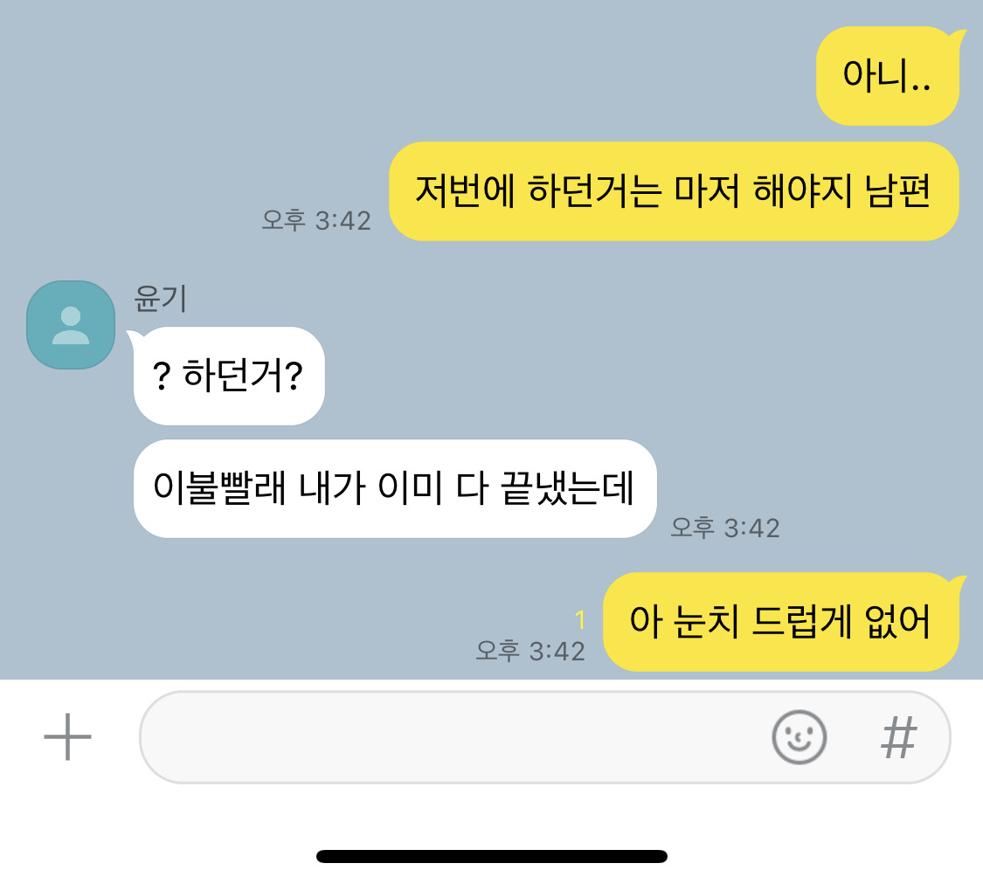Tap timestamp beside '저번에 하던거는' message
The height and width of the screenshot is (884, 983).
pos(316,220)
